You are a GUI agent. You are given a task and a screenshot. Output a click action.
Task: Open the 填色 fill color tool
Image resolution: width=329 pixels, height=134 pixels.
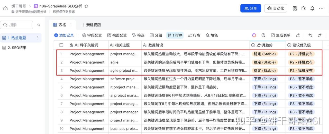(x=212, y=35)
